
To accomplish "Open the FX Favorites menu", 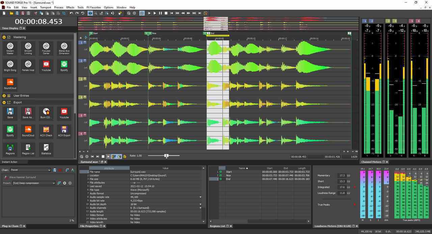I will click(93, 7).
